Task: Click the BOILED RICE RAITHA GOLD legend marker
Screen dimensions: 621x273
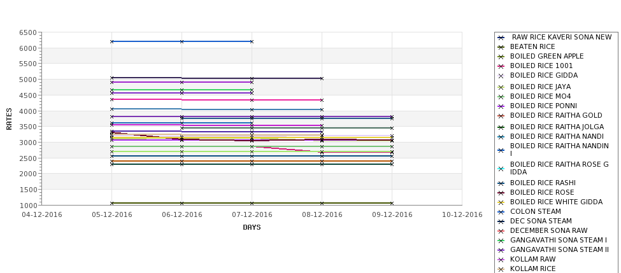Action: 501,116
